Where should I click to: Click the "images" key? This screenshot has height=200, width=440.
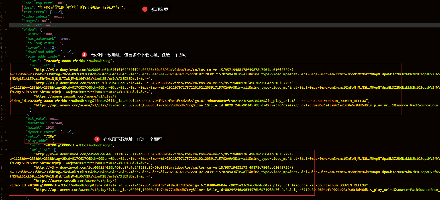click(x=30, y=21)
